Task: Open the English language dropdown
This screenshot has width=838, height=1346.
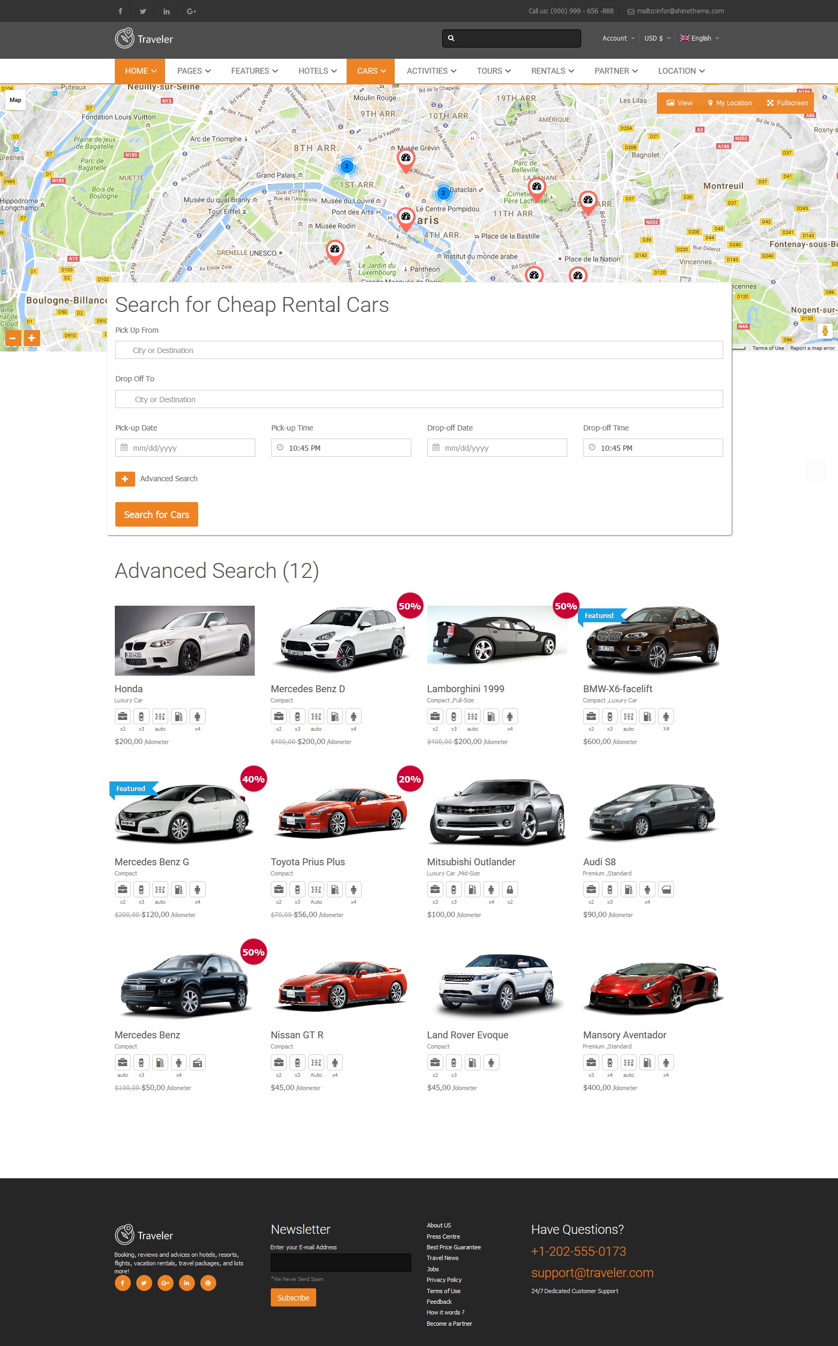Action: [x=700, y=38]
